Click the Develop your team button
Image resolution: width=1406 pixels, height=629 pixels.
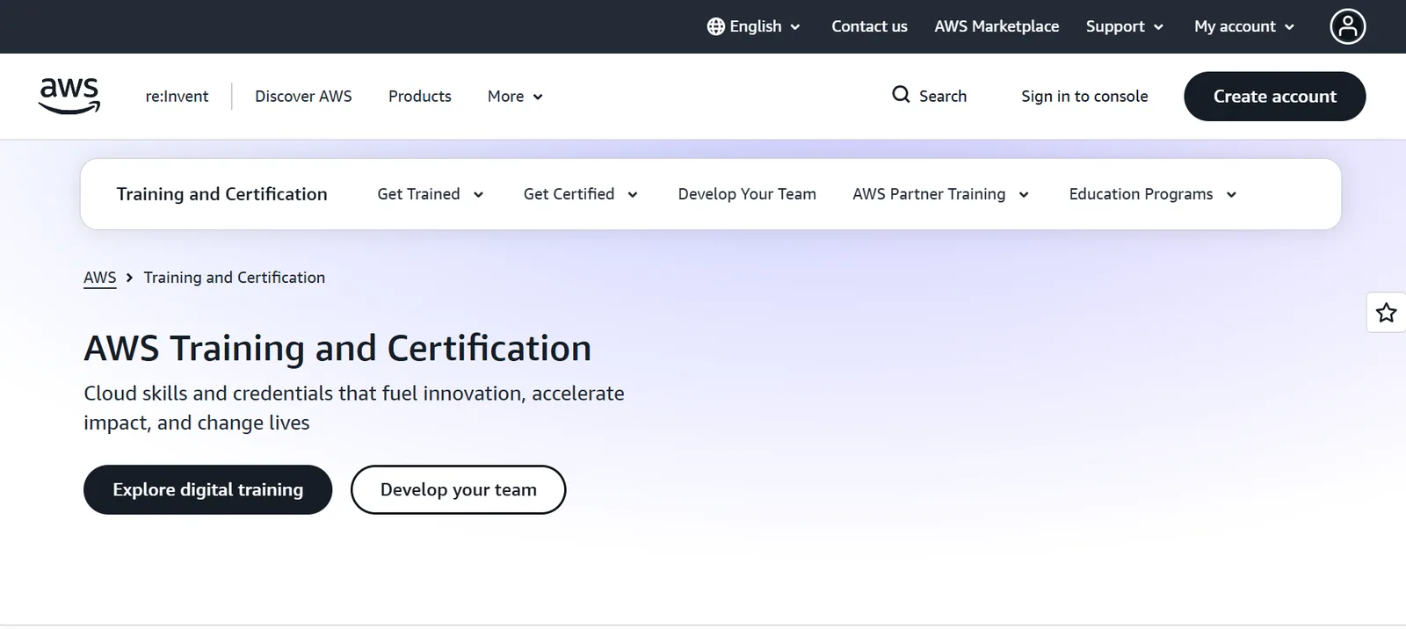[458, 489]
